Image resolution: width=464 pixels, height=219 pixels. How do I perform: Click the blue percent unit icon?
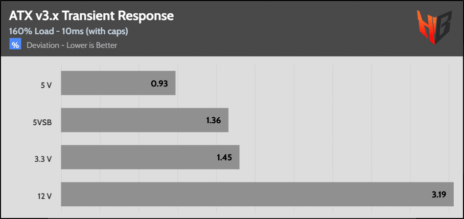pyautogui.click(x=15, y=45)
